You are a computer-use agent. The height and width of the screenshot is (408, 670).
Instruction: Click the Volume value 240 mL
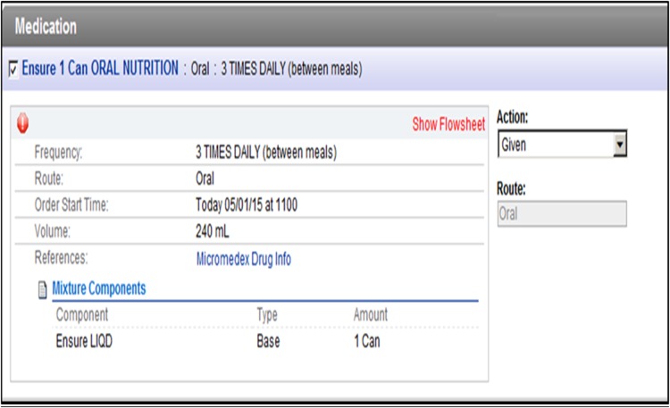213,231
